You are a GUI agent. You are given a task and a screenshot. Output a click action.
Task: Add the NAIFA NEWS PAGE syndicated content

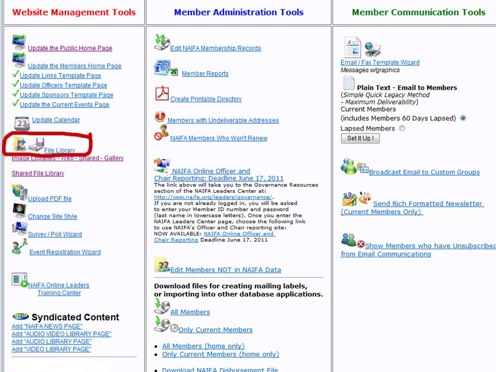tap(47, 327)
